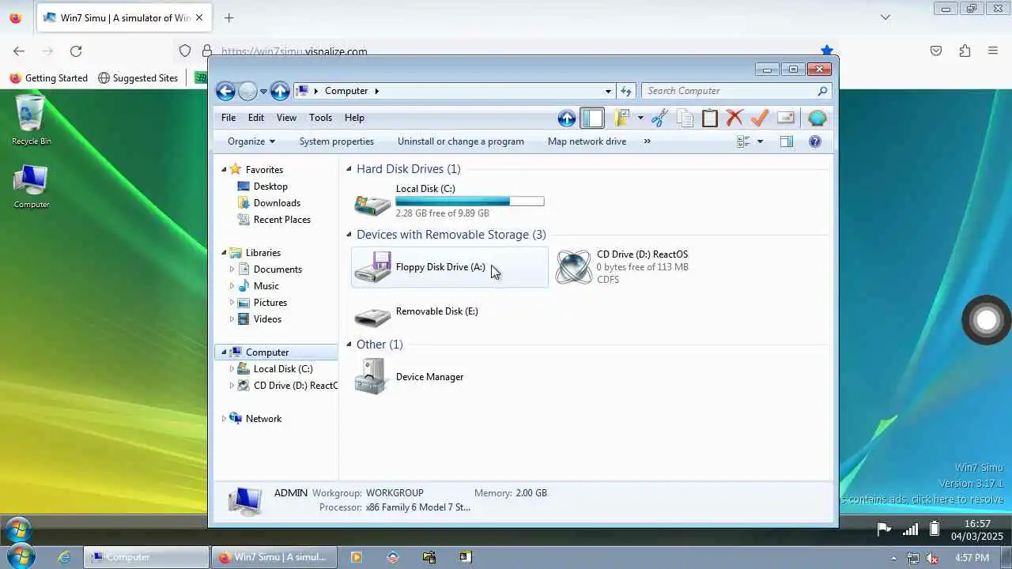Image resolution: width=1012 pixels, height=569 pixels.
Task: Open the Tools menu
Action: coord(320,118)
